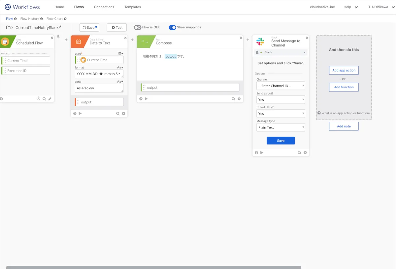
Task: Click the search icon in the Compose card footer
Action: point(233,99)
